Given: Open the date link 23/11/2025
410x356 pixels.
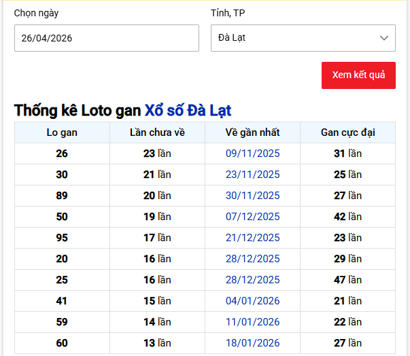Looking at the screenshot, I should pos(252,175).
